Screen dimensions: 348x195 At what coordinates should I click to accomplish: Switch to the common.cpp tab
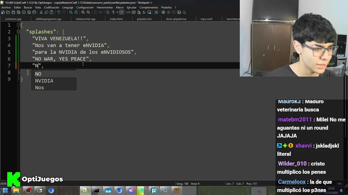pos(13,19)
